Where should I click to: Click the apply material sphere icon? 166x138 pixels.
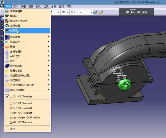click(101, 12)
